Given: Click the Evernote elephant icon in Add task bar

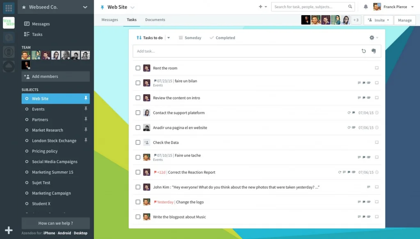Looking at the screenshot, I should (x=374, y=51).
